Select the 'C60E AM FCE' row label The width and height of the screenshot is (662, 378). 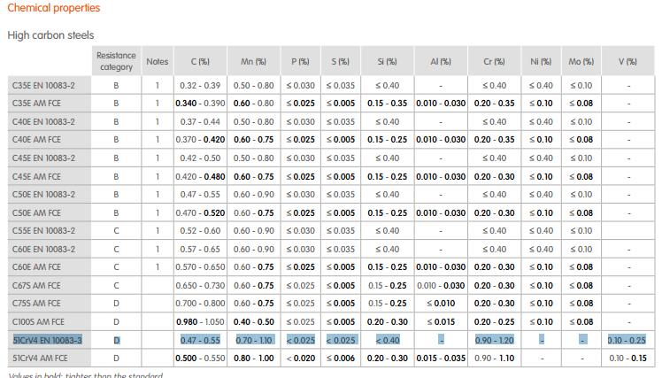(x=36, y=267)
